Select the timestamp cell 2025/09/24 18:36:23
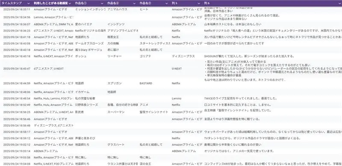 pyautogui.click(x=17, y=31)
